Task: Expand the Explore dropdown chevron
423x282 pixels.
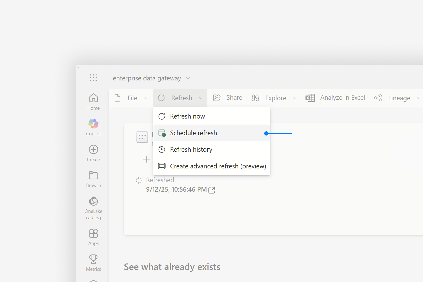Action: coord(295,98)
